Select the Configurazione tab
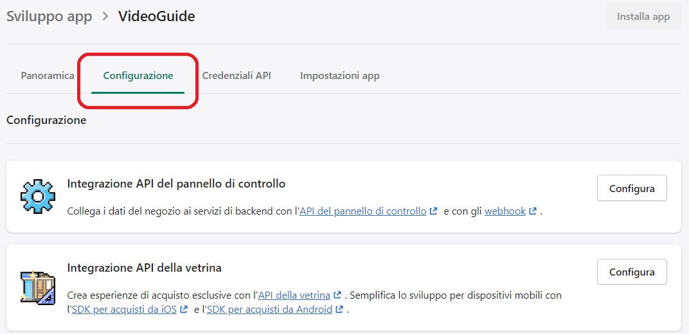689x334 pixels. click(138, 76)
